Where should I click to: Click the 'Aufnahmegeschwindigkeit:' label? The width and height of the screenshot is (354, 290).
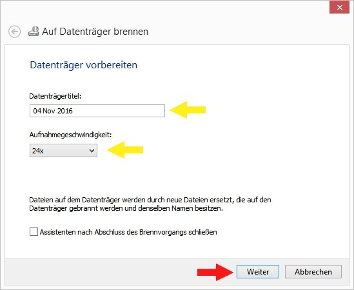[70, 135]
